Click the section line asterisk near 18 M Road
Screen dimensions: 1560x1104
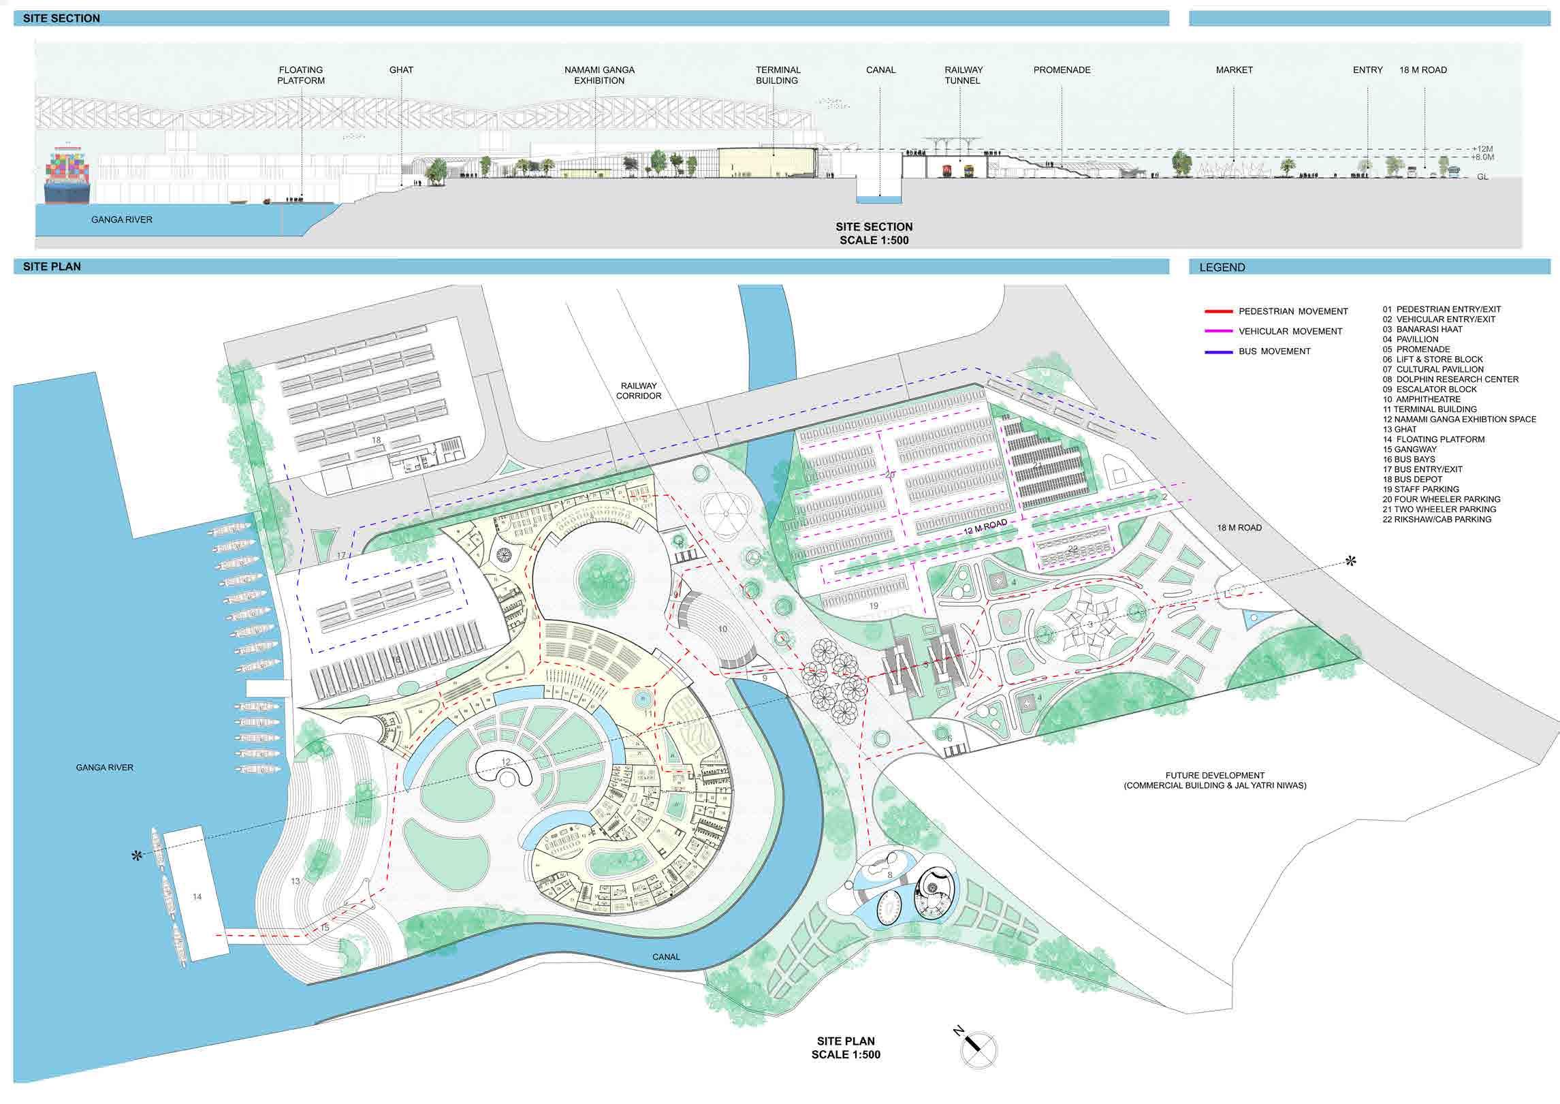[1350, 561]
